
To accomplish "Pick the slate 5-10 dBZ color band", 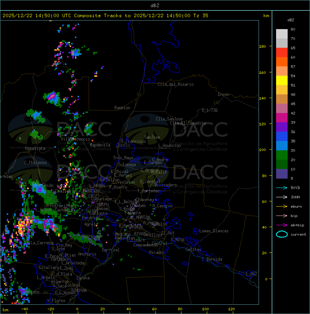I will pos(282,174).
